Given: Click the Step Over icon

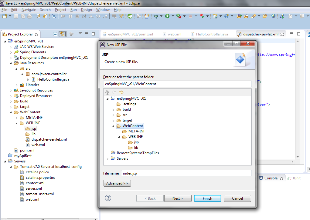Looking at the screenshot, I should (x=98, y=16).
